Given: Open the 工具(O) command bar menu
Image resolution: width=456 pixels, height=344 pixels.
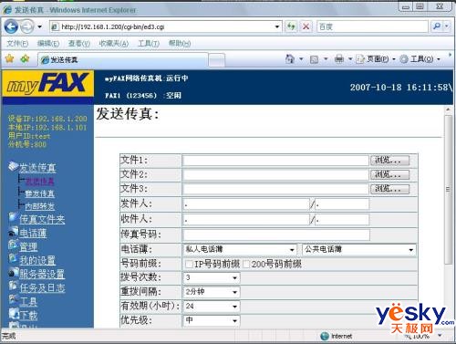Looking at the screenshot, I should (x=420, y=59).
